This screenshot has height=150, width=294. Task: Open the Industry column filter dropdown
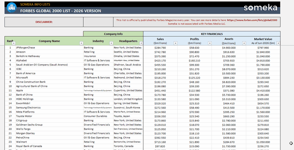pyautogui.click(x=111, y=43)
